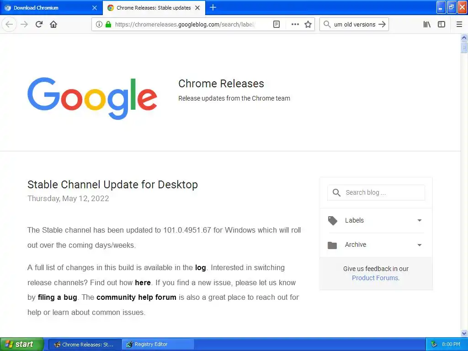Click the page scrollbar up arrow

pos(464,37)
